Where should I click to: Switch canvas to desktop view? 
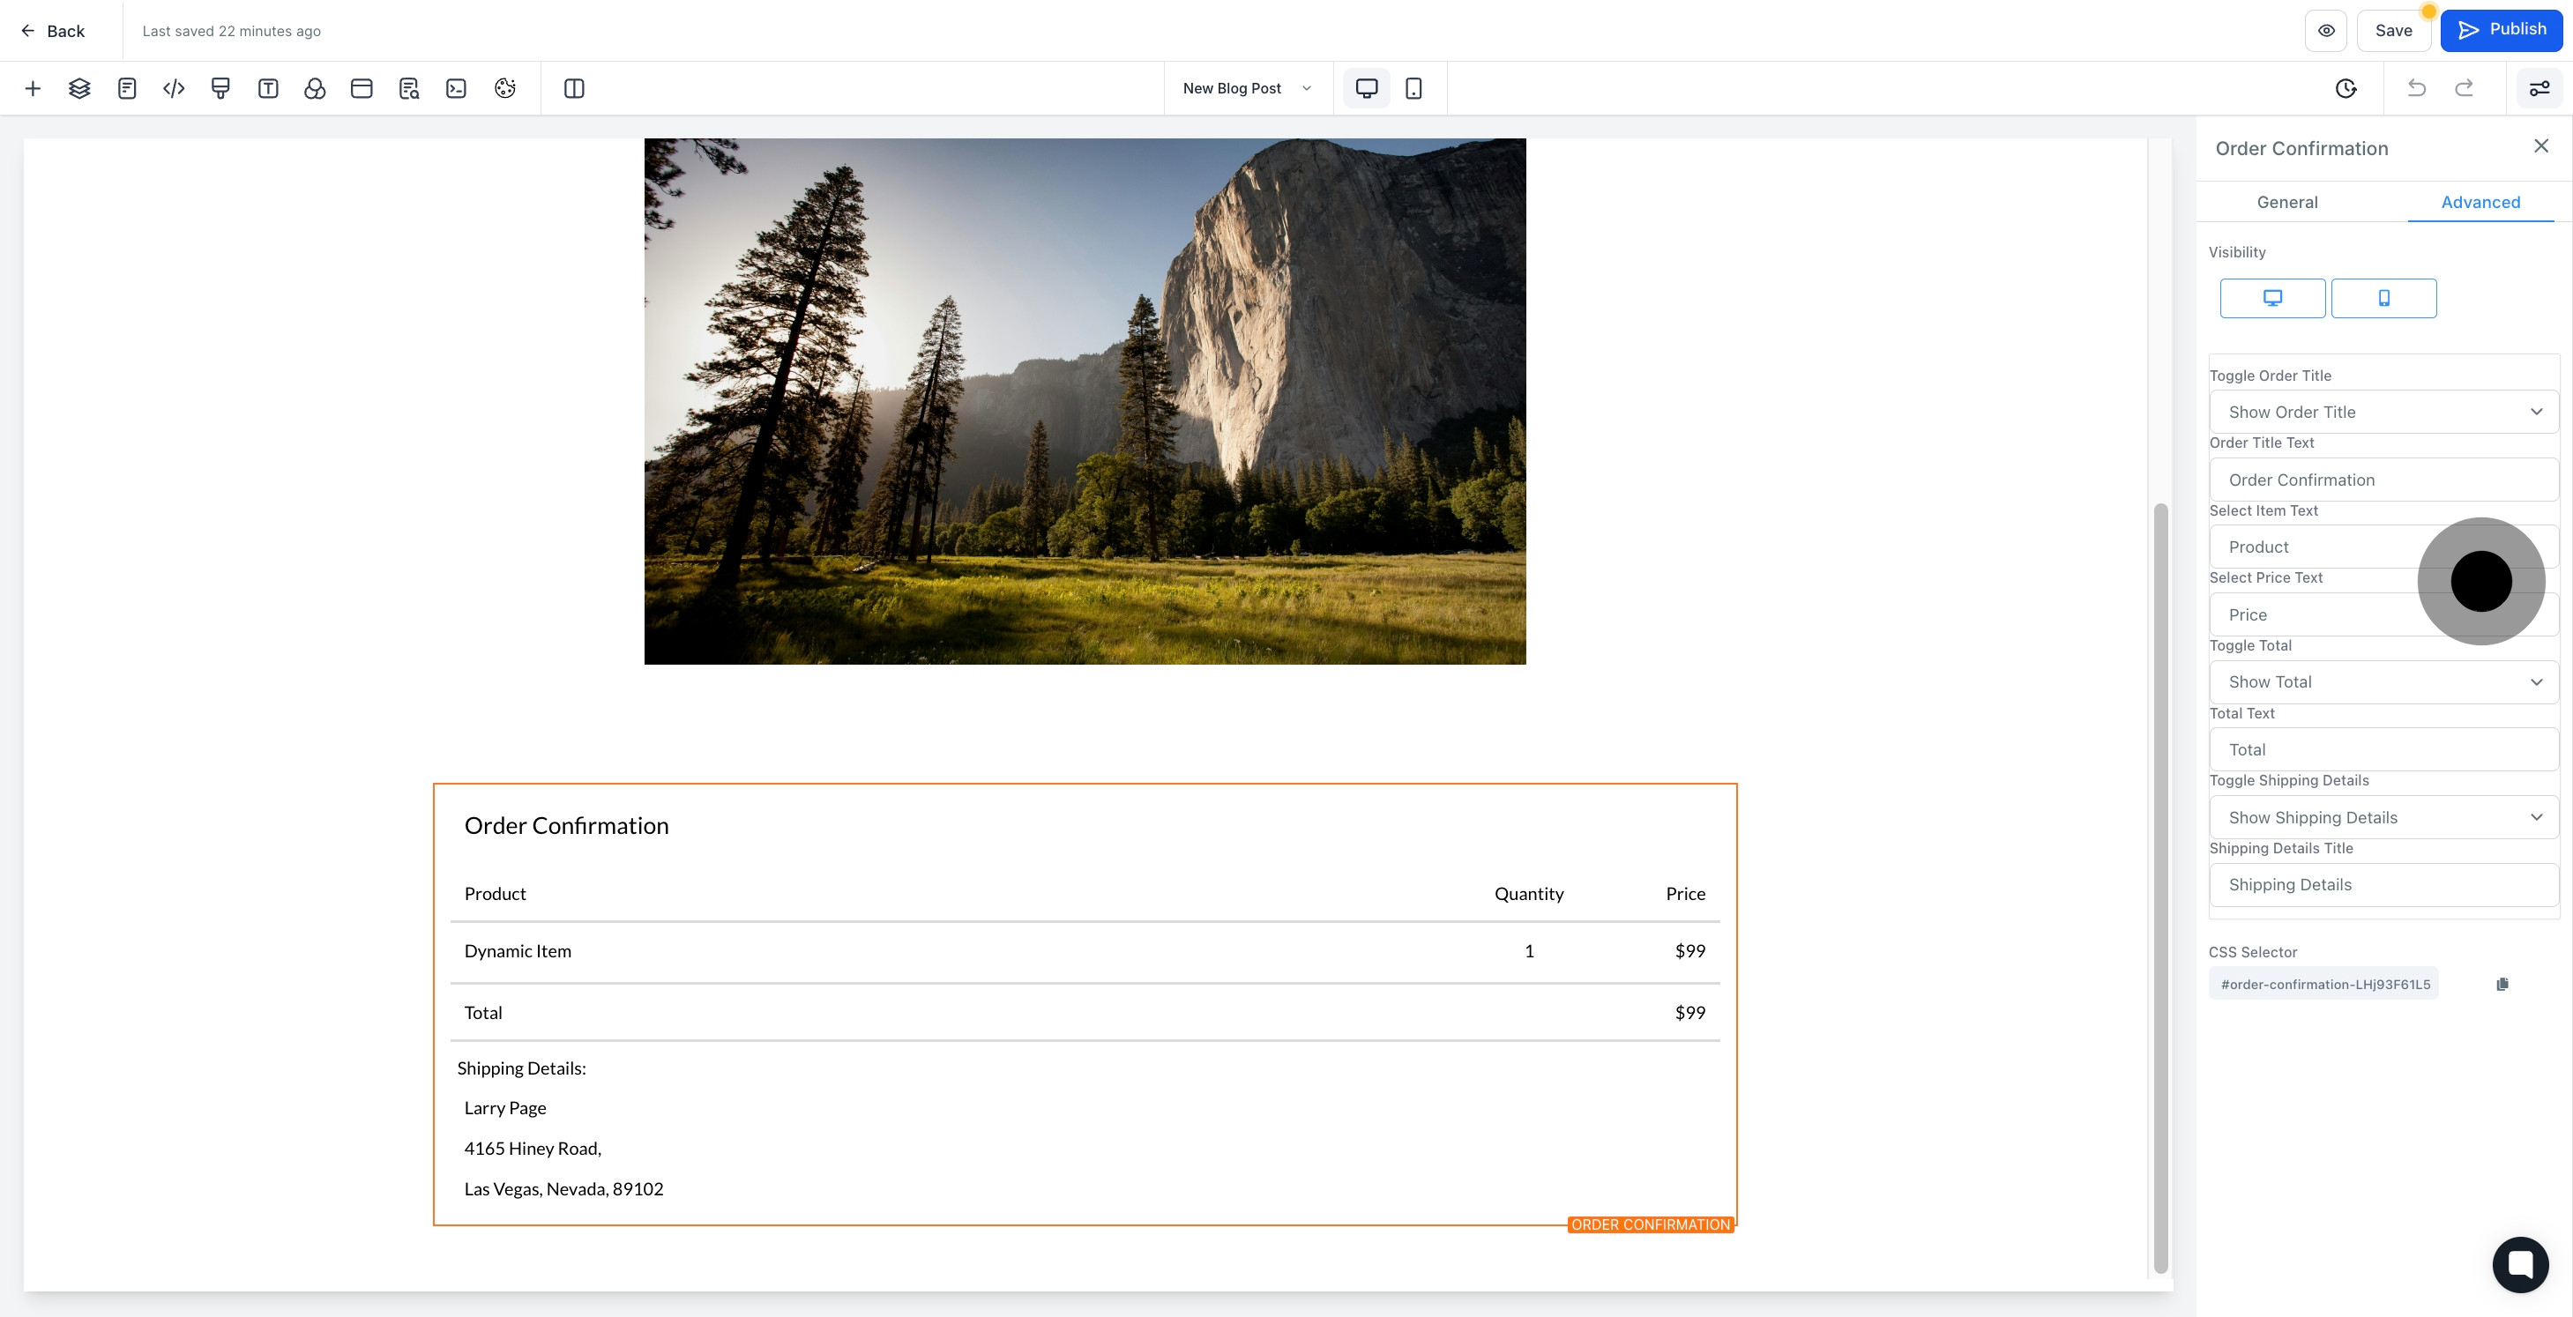(x=1367, y=89)
